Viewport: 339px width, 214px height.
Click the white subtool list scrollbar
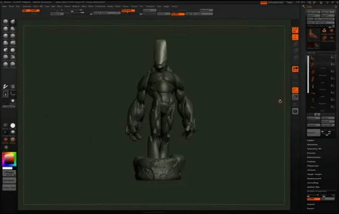(308, 74)
